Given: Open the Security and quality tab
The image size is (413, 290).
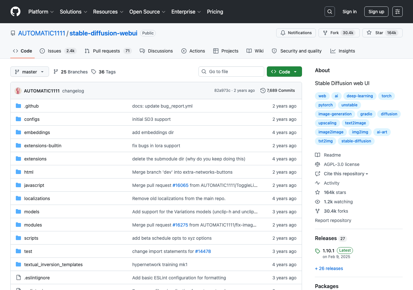Looking at the screenshot, I should coord(297,51).
